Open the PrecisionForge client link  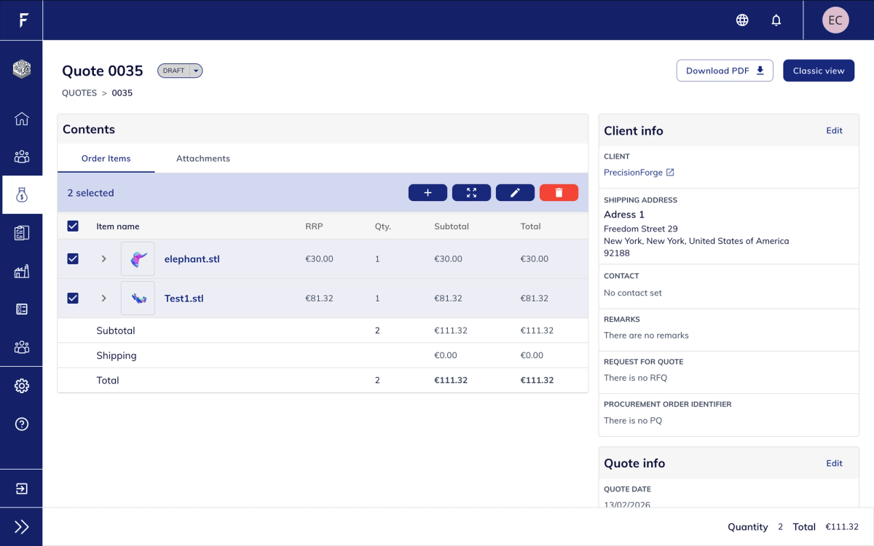[639, 173]
